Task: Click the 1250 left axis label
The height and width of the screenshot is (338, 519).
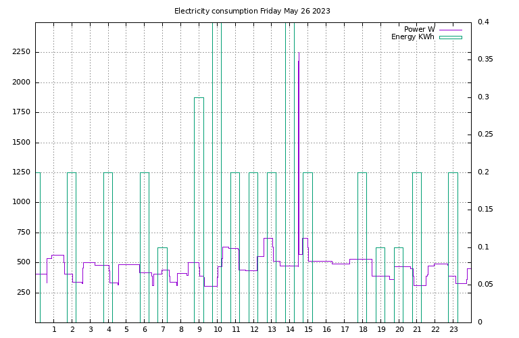Action: (21, 172)
